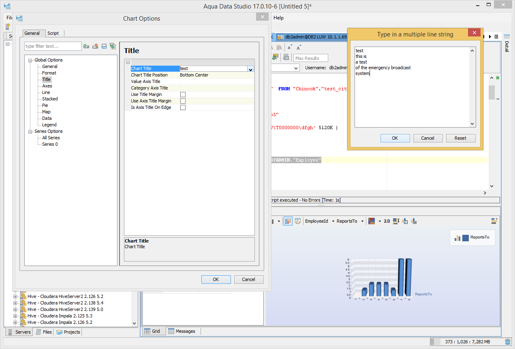The image size is (515, 349).
Task: Click the next tab arrow in editor
Action: click(490, 37)
